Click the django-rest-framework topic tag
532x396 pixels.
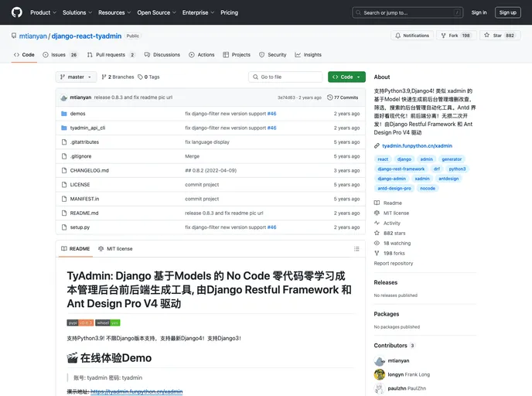pyautogui.click(x=401, y=169)
